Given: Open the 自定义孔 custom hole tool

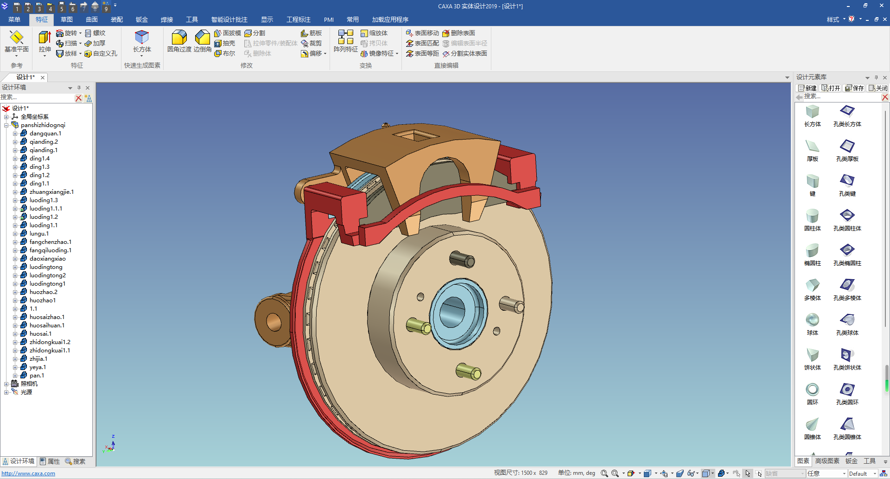Looking at the screenshot, I should tap(101, 53).
